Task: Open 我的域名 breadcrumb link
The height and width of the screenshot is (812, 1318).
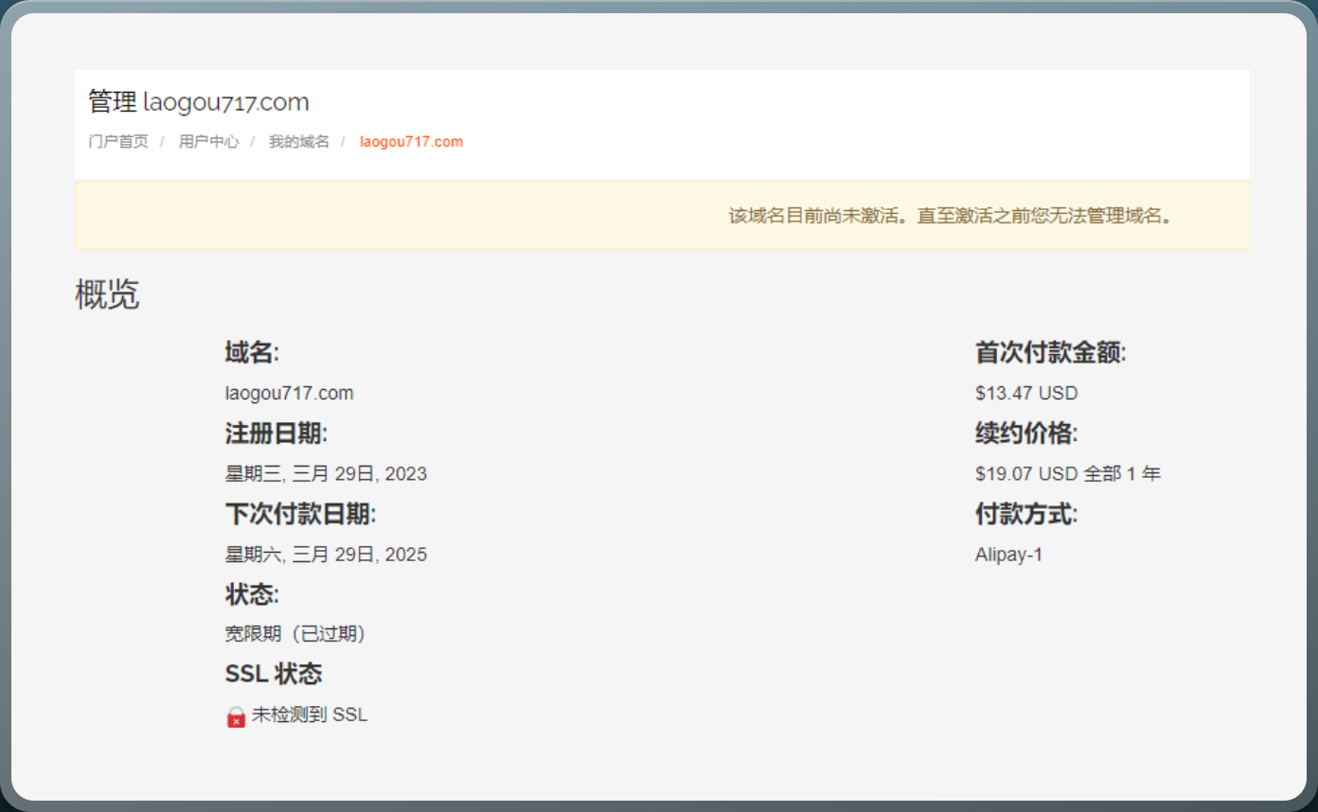Action: (299, 142)
